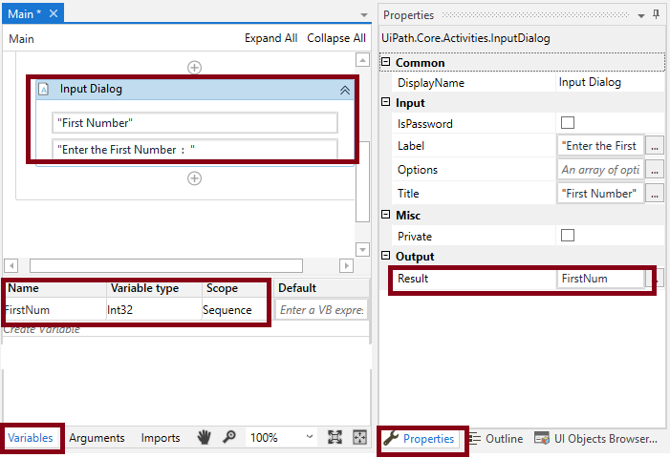Close the Main tab with the X
The height and width of the screenshot is (458, 670).
(53, 13)
